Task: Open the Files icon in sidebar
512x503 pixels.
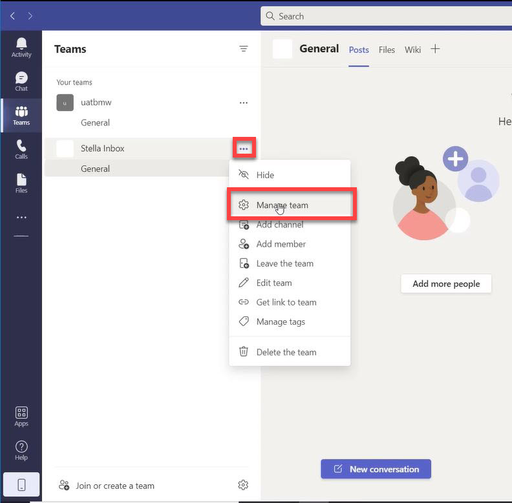Action: click(x=21, y=183)
